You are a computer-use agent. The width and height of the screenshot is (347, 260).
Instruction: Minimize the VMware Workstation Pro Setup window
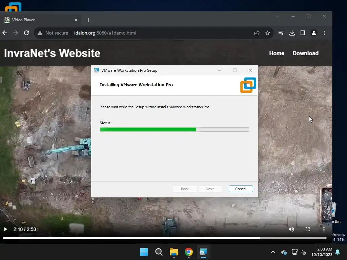click(220, 70)
